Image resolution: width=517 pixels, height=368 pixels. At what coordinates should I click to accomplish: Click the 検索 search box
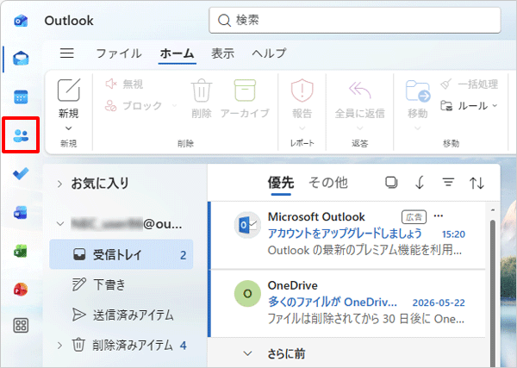pos(355,20)
